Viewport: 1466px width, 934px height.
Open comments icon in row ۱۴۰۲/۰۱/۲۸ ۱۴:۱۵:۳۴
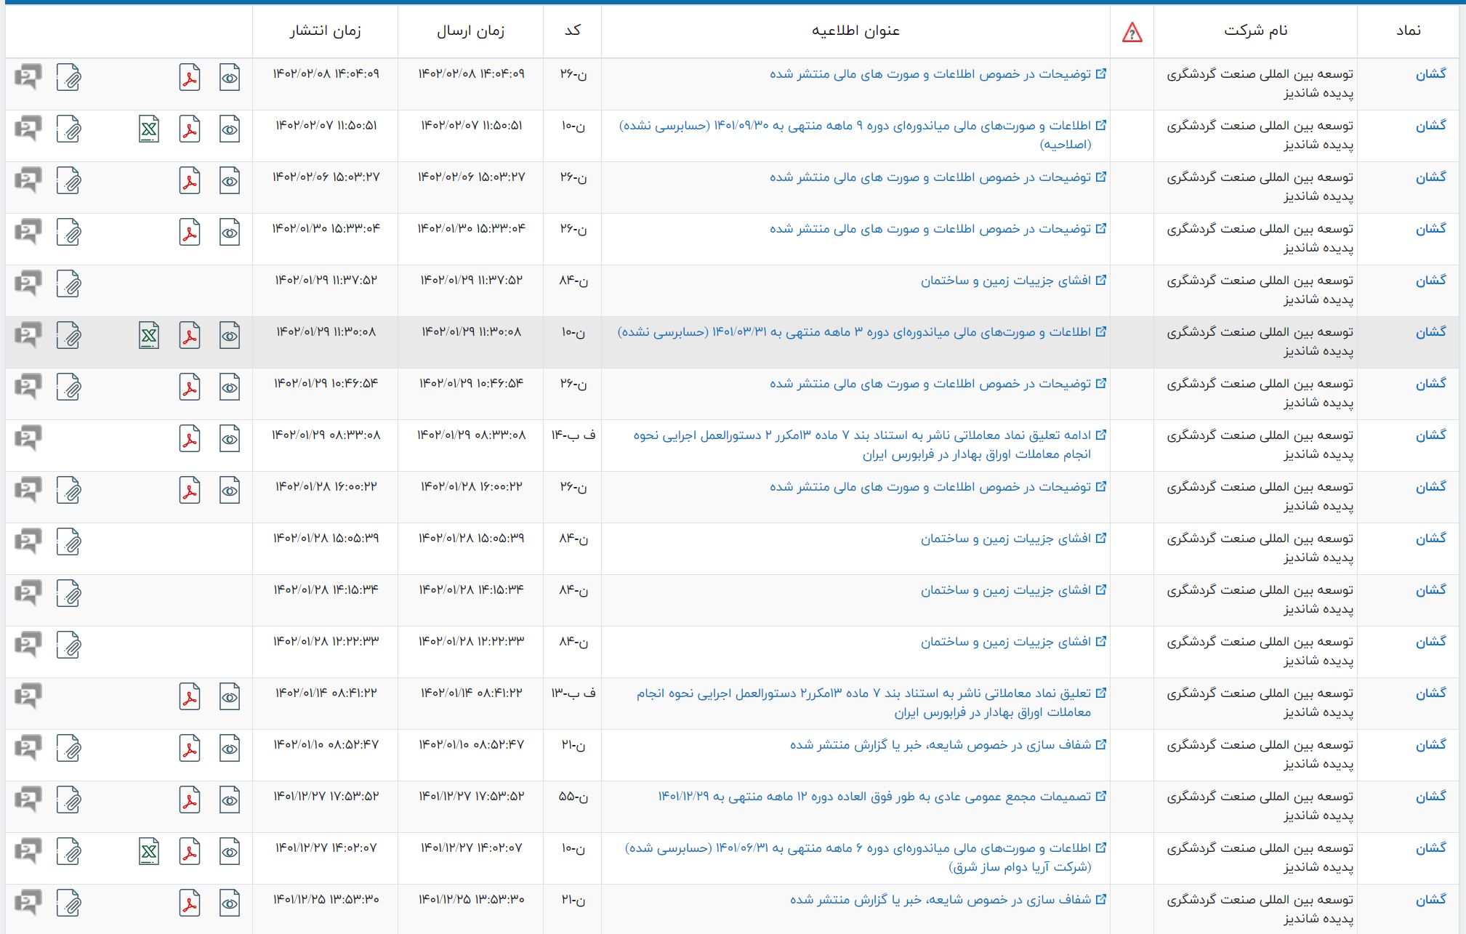coord(28,592)
